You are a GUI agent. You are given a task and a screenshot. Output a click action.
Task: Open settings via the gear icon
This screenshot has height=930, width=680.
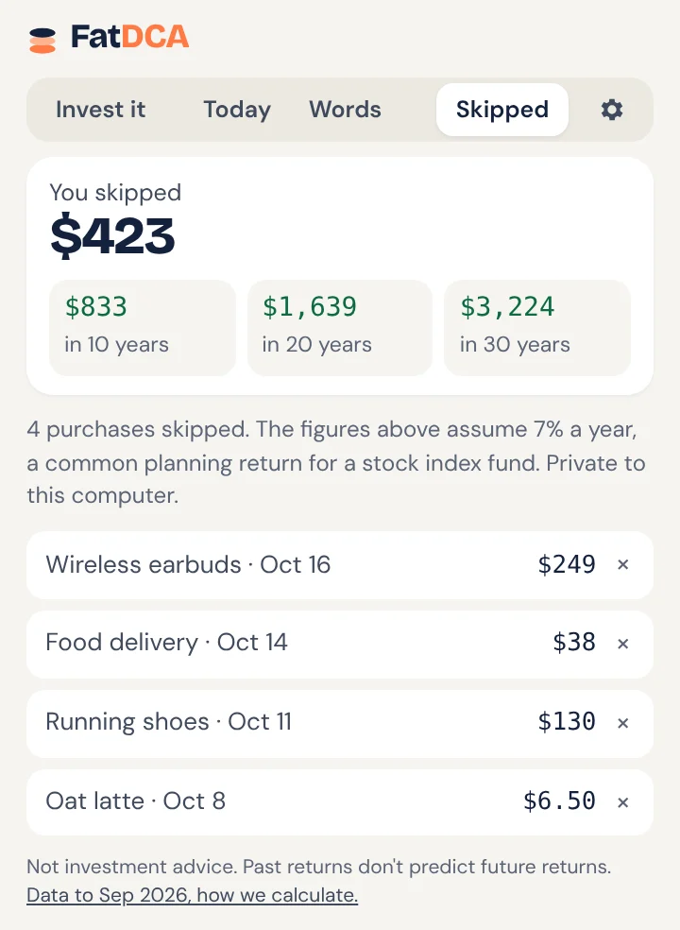pyautogui.click(x=612, y=110)
